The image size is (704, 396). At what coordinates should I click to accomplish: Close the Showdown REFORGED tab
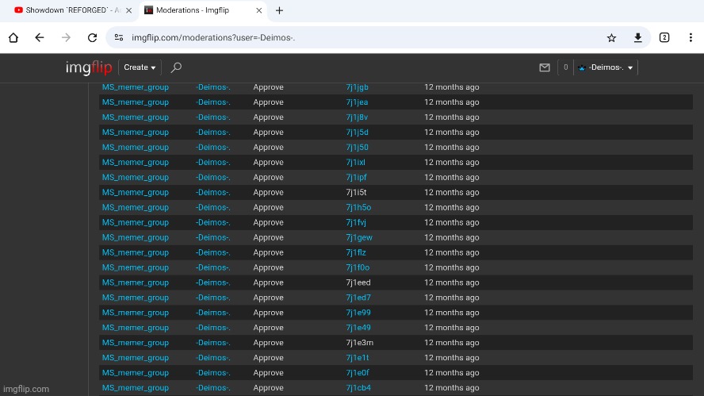tap(129, 10)
